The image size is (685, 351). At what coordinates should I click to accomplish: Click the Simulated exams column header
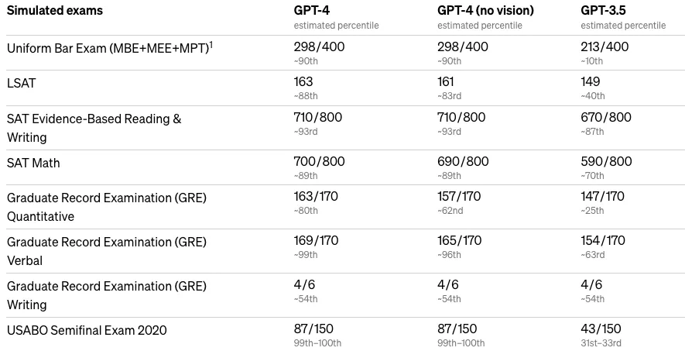55,11
